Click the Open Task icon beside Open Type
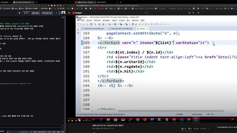Screen dimensions: 237x133 pos(136,24)
